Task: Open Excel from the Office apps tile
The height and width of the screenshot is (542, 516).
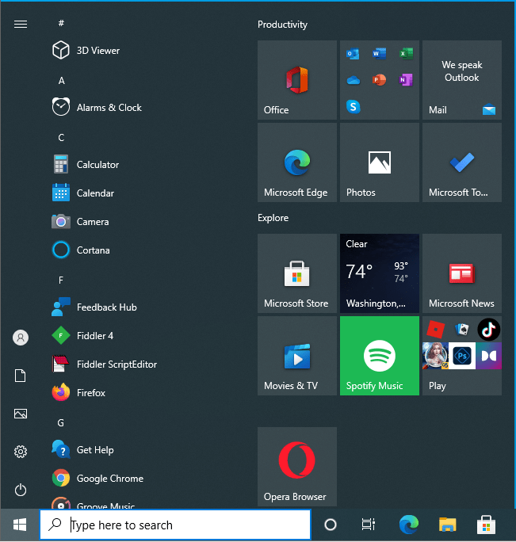Action: pos(406,54)
